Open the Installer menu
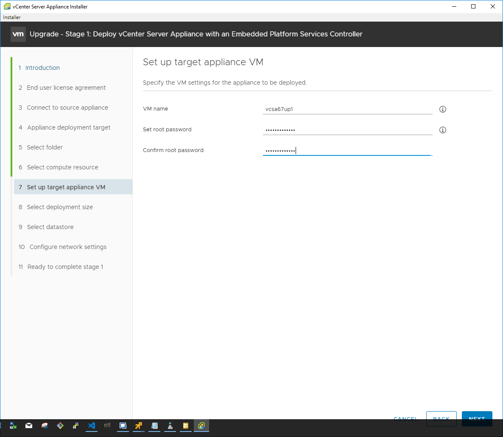The width and height of the screenshot is (503, 437). pos(12,17)
